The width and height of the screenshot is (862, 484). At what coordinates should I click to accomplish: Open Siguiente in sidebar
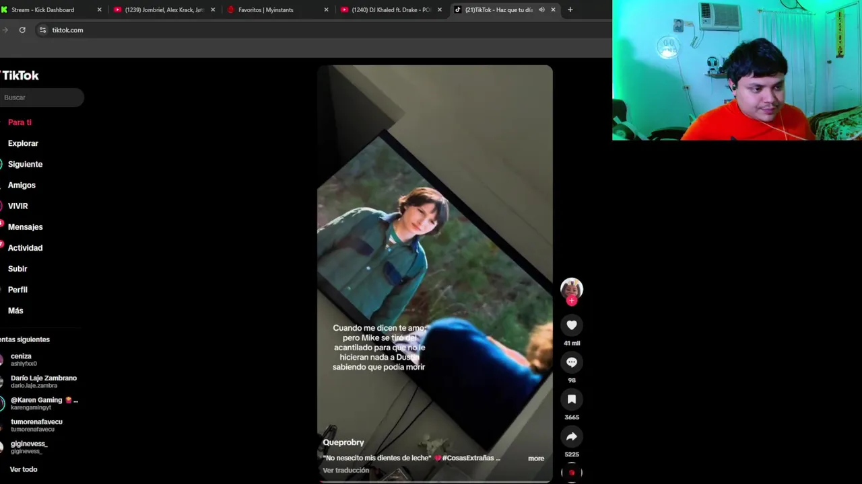(25, 164)
